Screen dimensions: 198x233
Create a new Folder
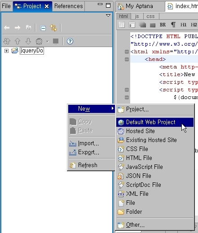click(x=155, y=212)
